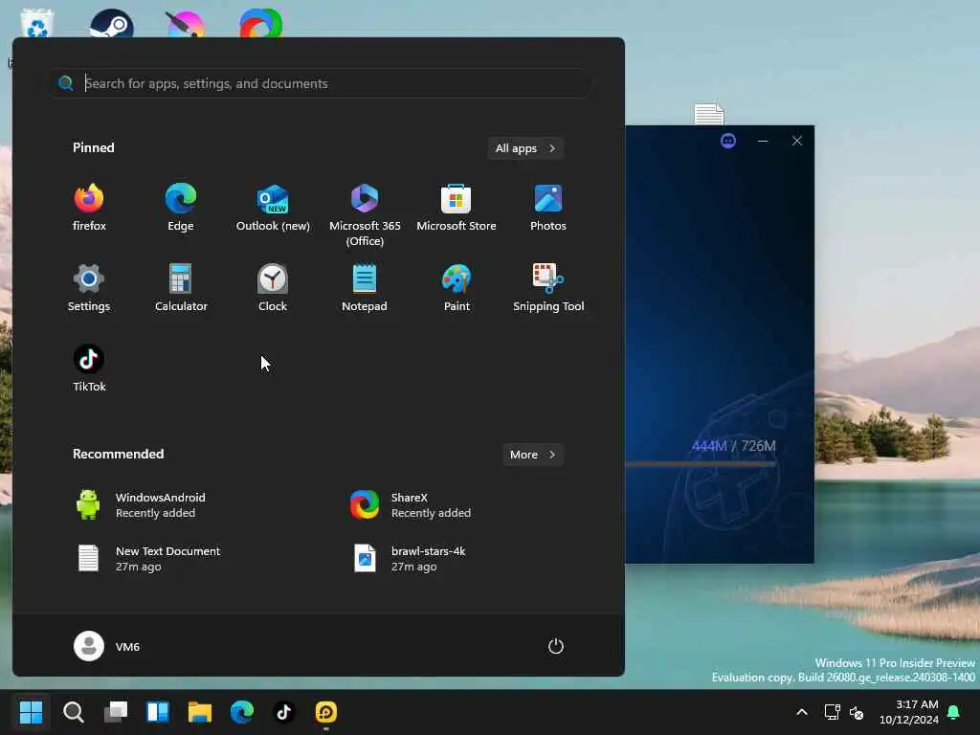Open Edge from the taskbar
Screen dimensions: 980x735
pyautogui.click(x=242, y=712)
